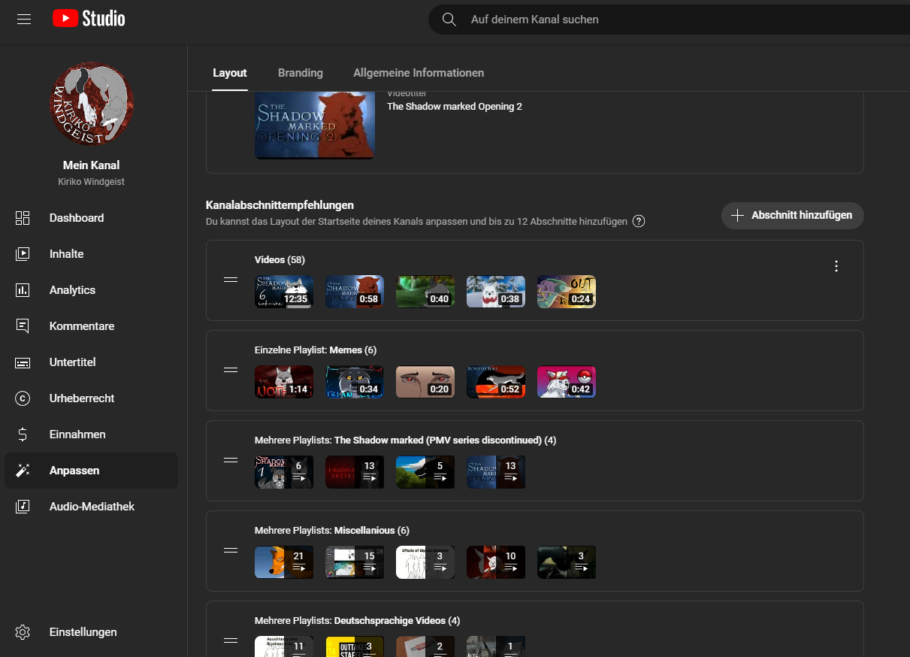
Task: Open Einnahmen in the sidebar
Action: click(77, 434)
